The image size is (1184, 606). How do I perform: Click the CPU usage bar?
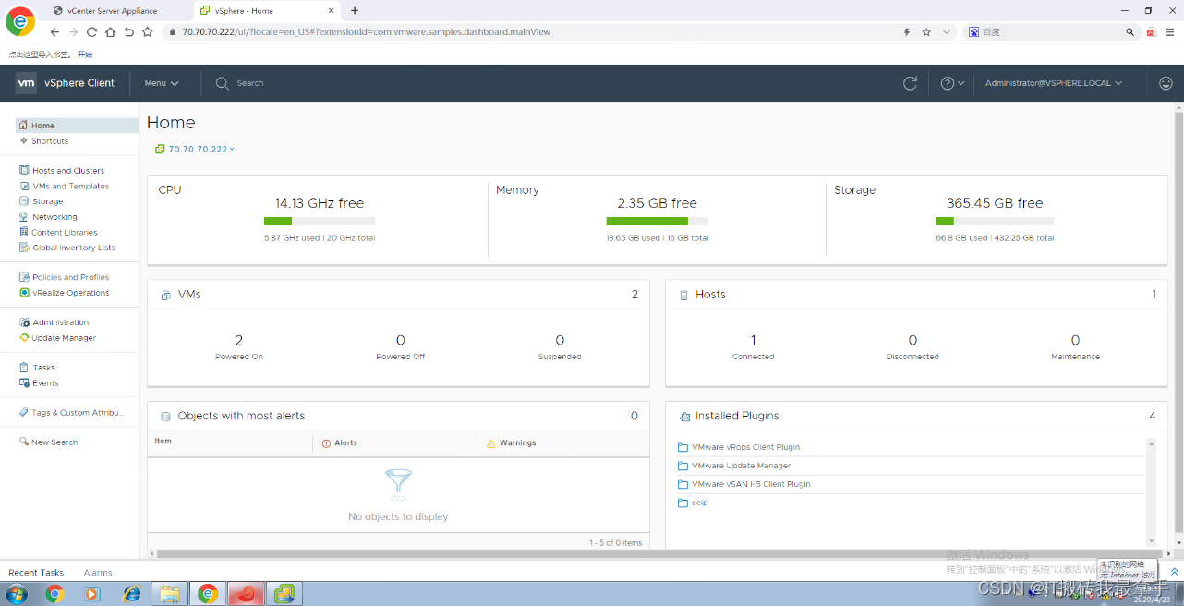(x=320, y=222)
